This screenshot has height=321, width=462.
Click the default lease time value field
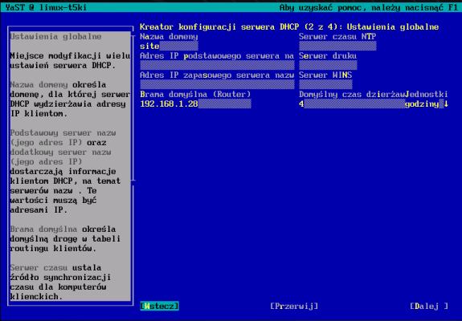pyautogui.click(x=352, y=104)
